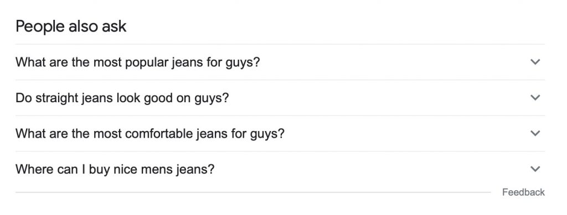The height and width of the screenshot is (215, 567).
Task: Expand 'What are the most comfortable jeans for guys?'
Action: coord(280,133)
